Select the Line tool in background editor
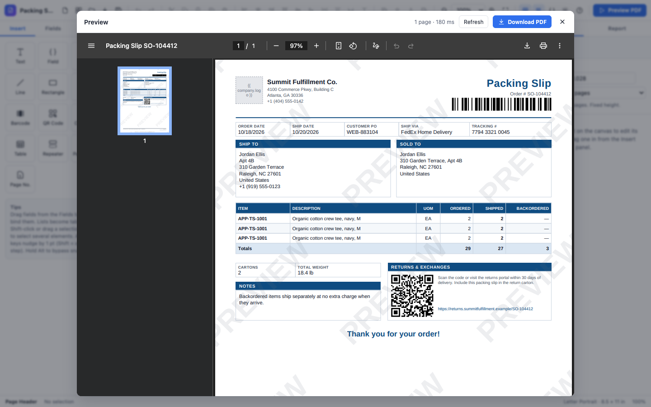 tap(20, 86)
